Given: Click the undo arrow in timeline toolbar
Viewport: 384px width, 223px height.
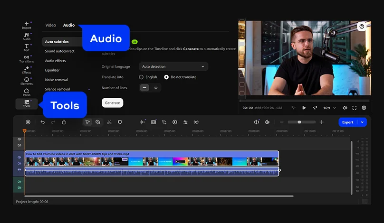Looking at the screenshot, I should 42,122.
